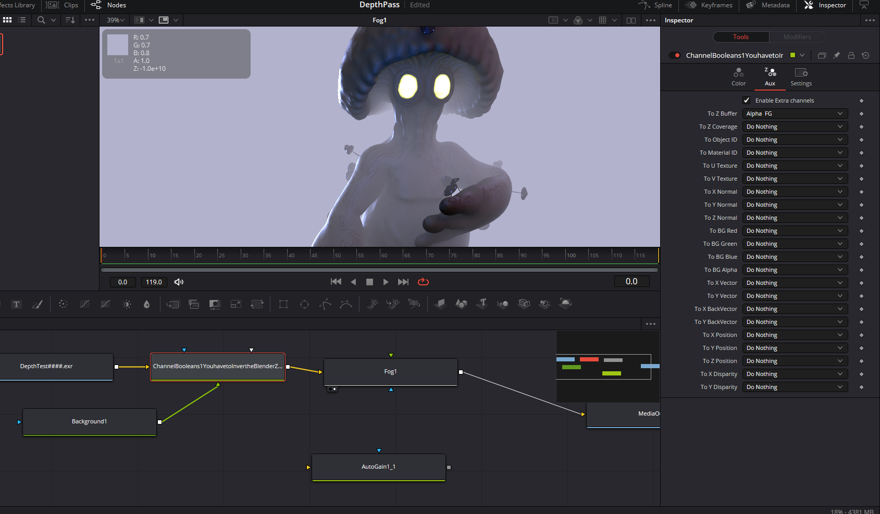Open the tool versions icon in Inspector
Image resolution: width=880 pixels, height=514 pixels.
(822, 55)
